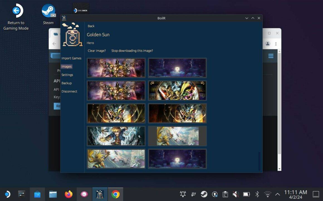The height and width of the screenshot is (201, 323).
Task: Open the Backup section in BoilR
Action: tap(67, 83)
